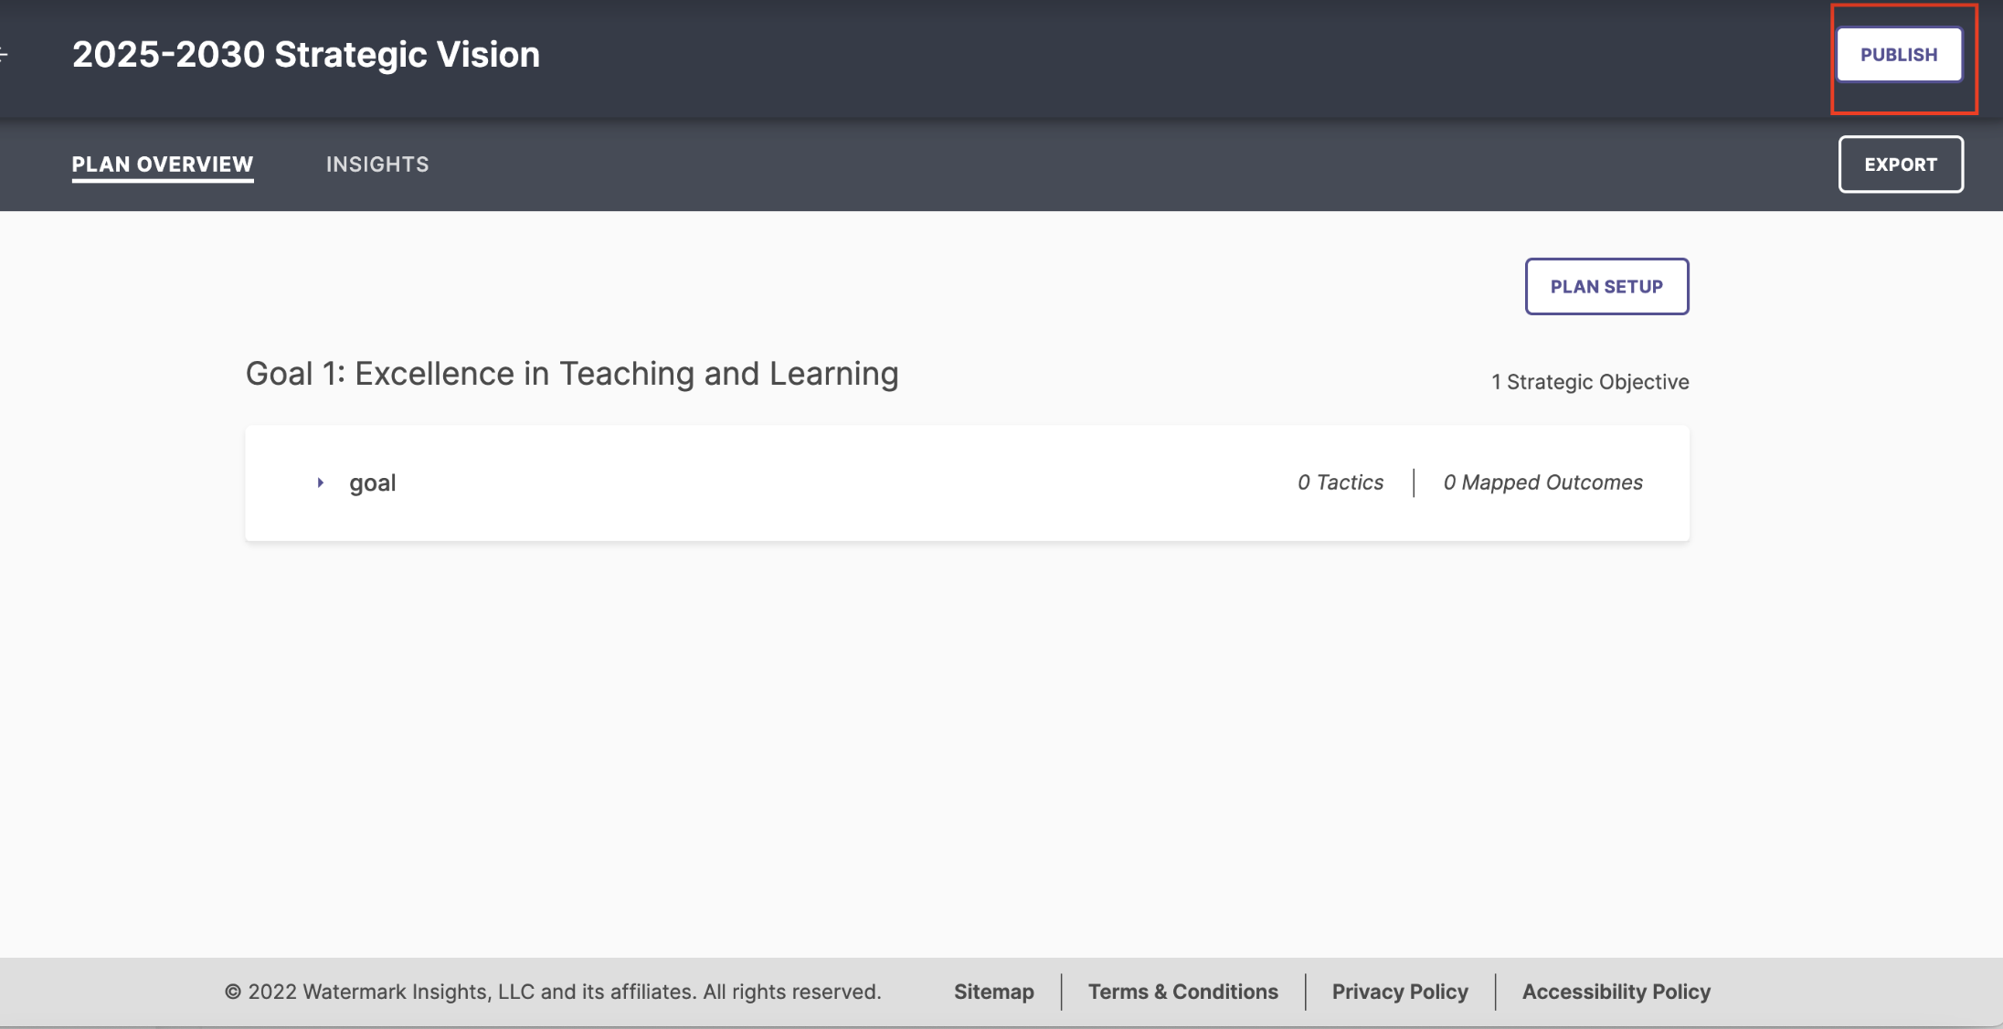Click the Publish button
This screenshot has height=1029, width=2003.
[x=1899, y=55]
